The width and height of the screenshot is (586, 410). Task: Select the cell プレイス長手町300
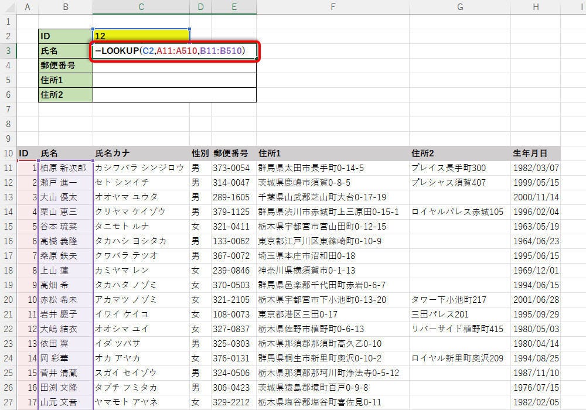click(x=459, y=168)
